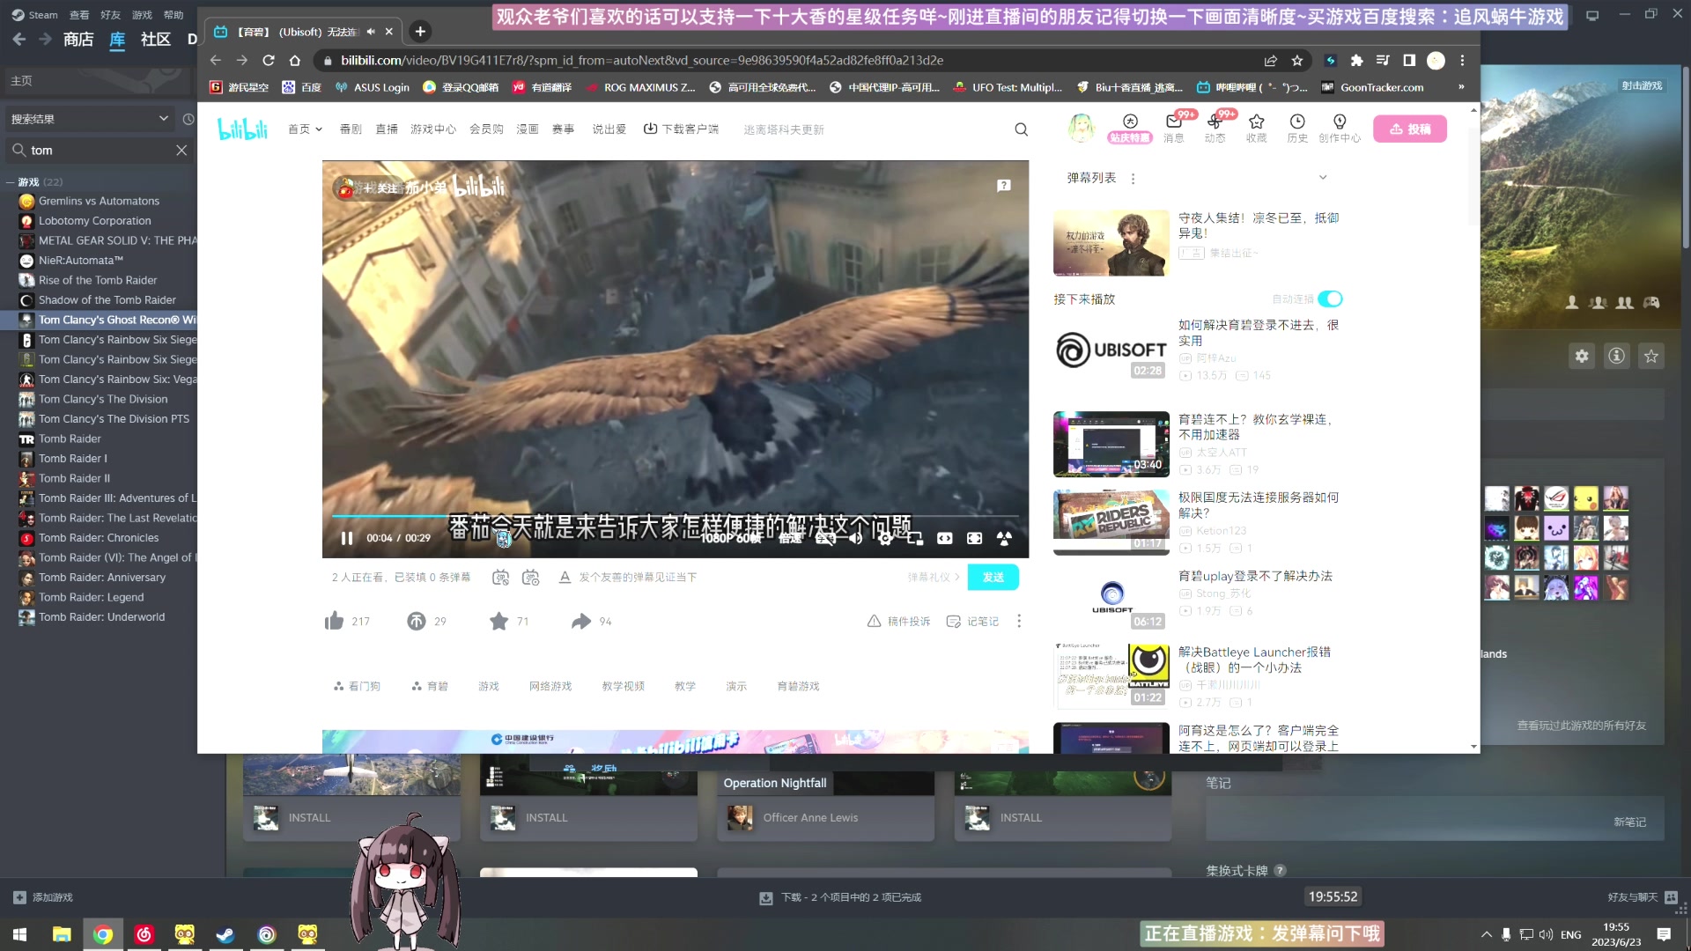Open danmaku settings icon below video
The height and width of the screenshot is (951, 1691).
(x=530, y=578)
